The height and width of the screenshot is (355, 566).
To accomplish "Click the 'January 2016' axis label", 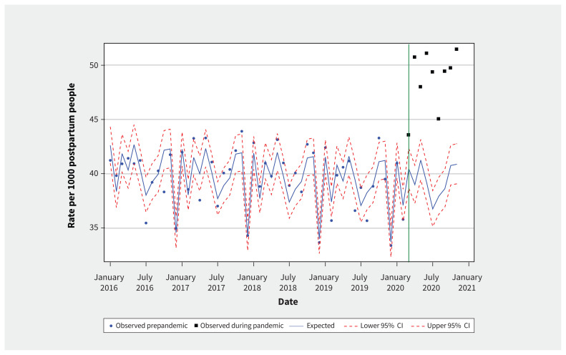I will pyautogui.click(x=109, y=283).
